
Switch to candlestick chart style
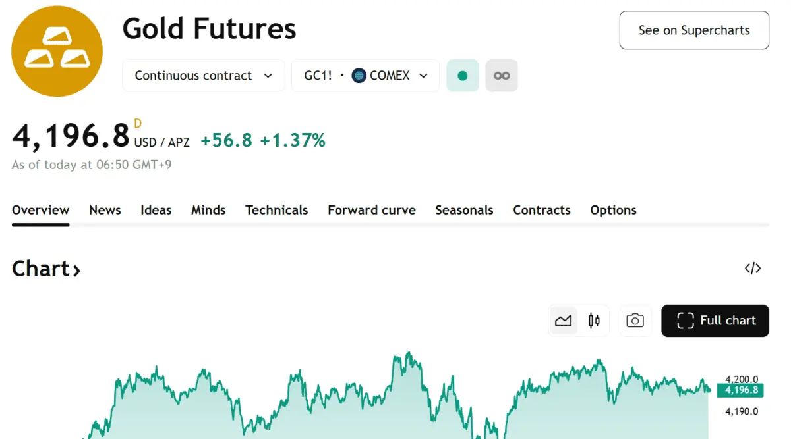[x=594, y=321]
